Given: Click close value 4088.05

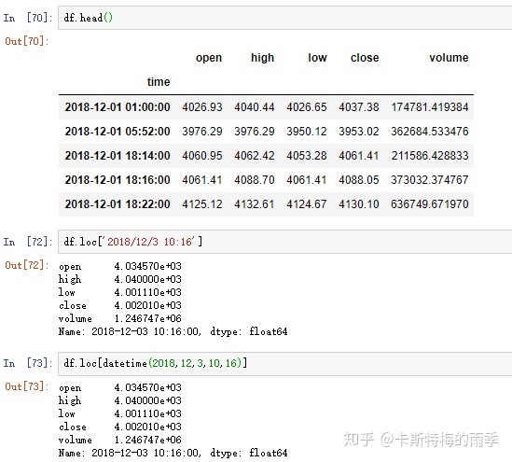Looking at the screenshot, I should [359, 180].
